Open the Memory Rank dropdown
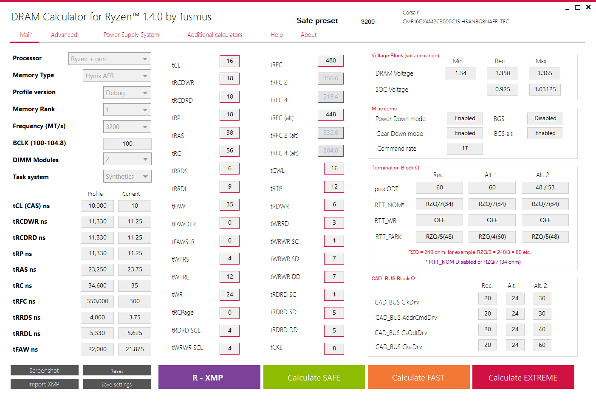The width and height of the screenshot is (596, 403). pos(127,110)
